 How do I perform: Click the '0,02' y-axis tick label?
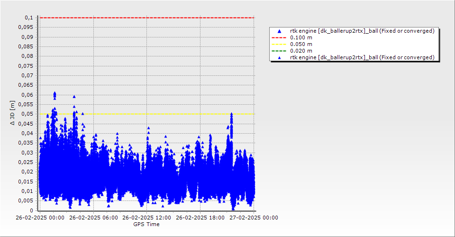click(27, 172)
